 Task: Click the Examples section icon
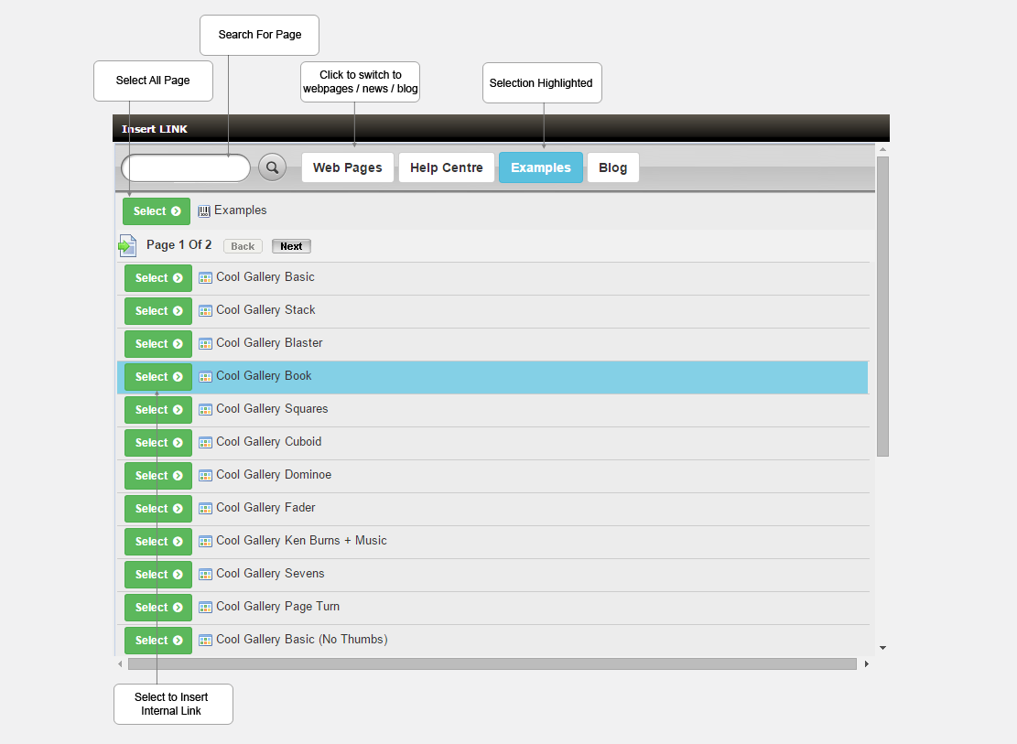point(204,211)
